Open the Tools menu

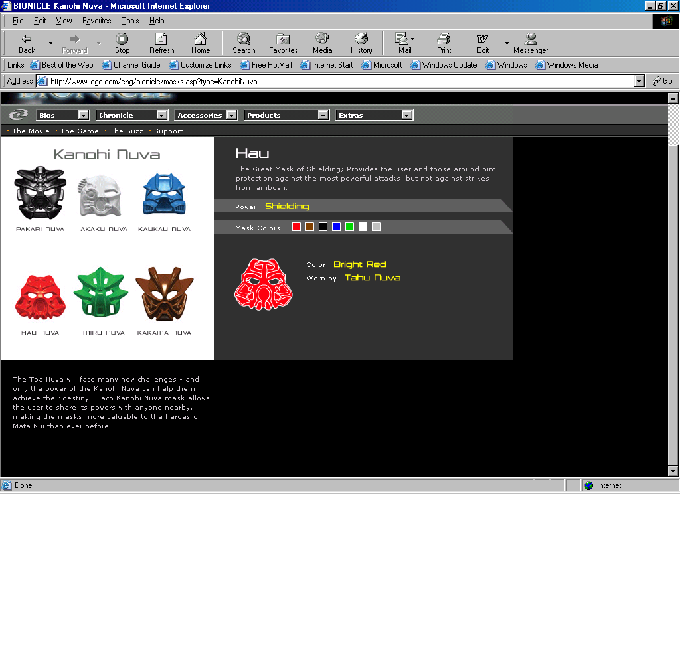(130, 21)
